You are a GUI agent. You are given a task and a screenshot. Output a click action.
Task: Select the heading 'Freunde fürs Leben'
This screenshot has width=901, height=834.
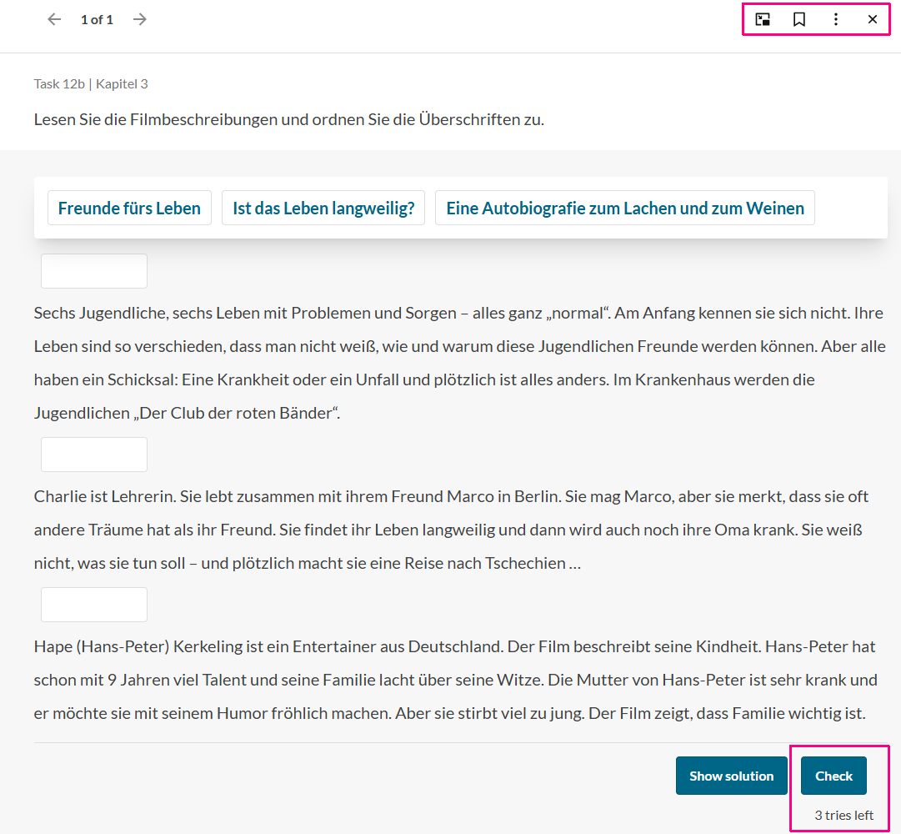pos(129,208)
